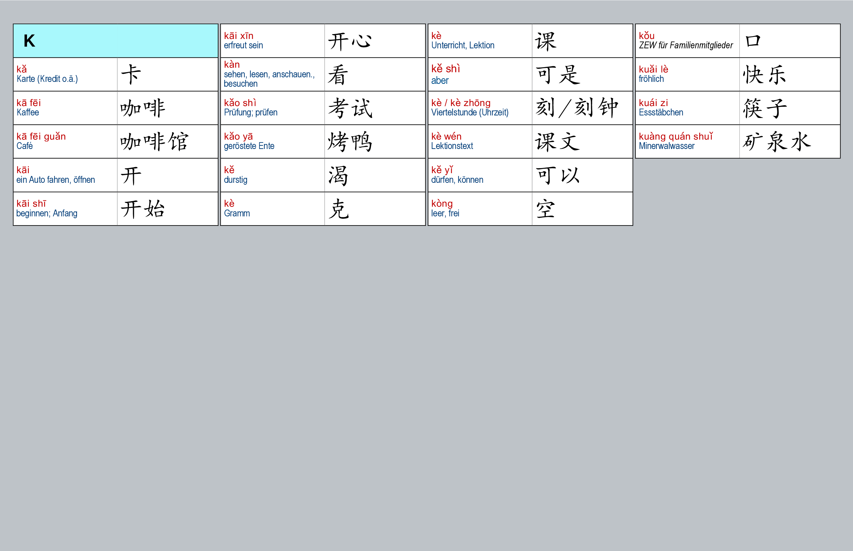Click the 课 character for Unterricht

[546, 41]
